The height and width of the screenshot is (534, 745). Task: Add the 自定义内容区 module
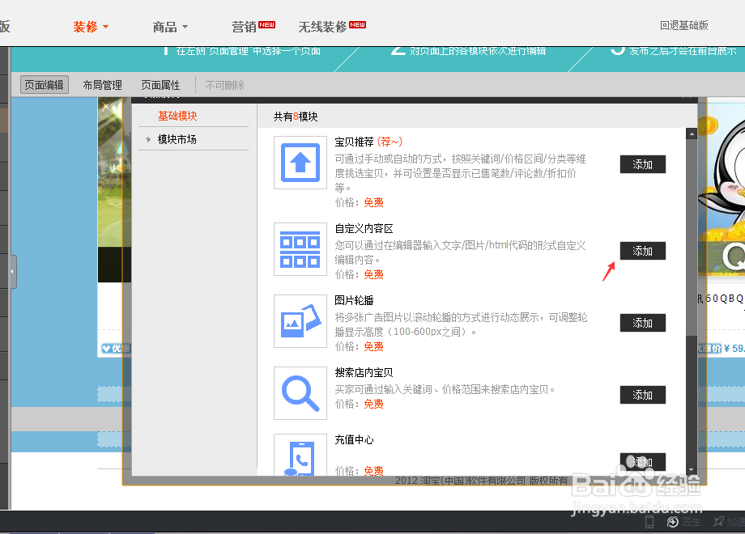[642, 251]
